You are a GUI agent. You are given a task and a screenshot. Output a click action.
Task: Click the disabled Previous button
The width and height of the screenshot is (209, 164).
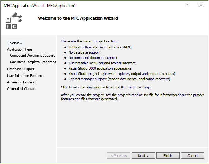tap(119, 156)
